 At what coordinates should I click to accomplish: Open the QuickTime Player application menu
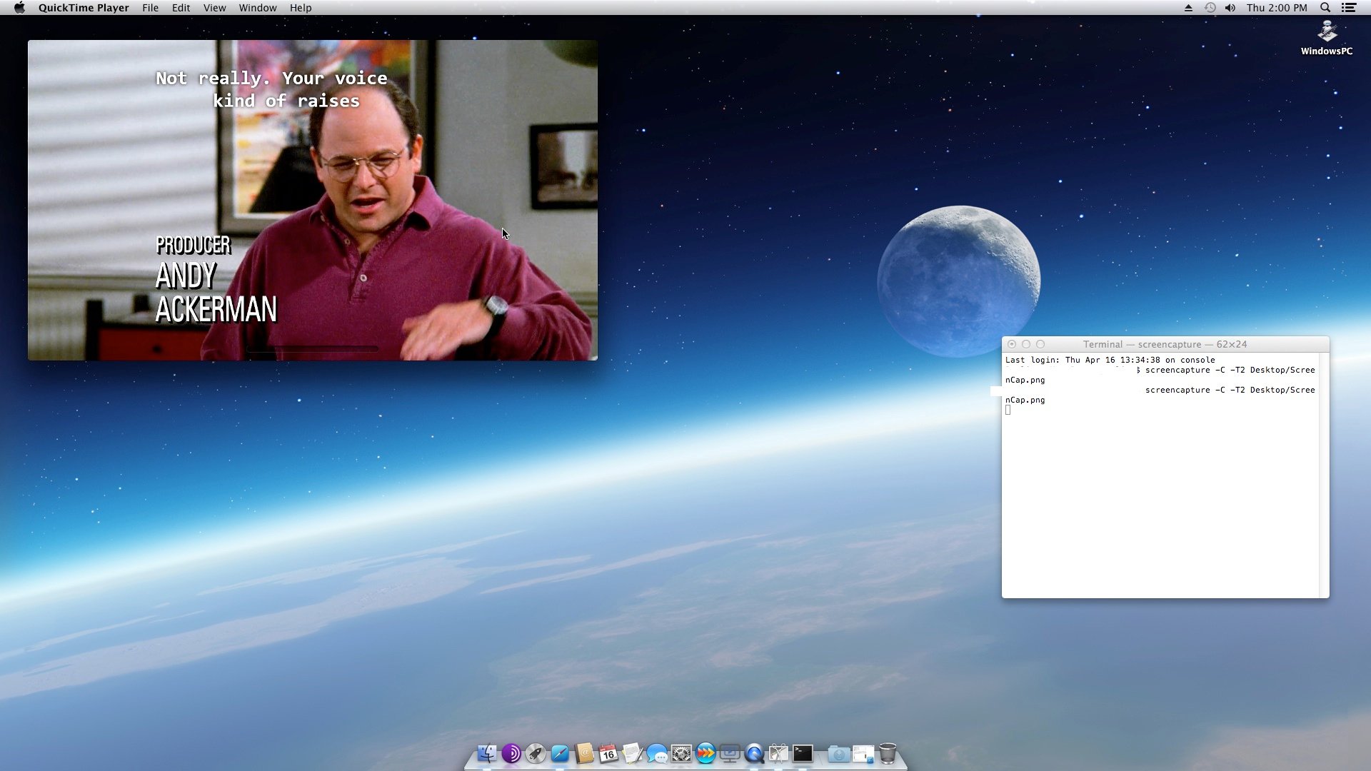click(84, 8)
